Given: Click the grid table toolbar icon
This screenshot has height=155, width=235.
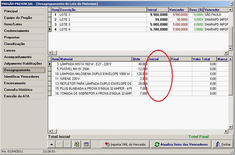Looking at the screenshot, I should (86, 144).
